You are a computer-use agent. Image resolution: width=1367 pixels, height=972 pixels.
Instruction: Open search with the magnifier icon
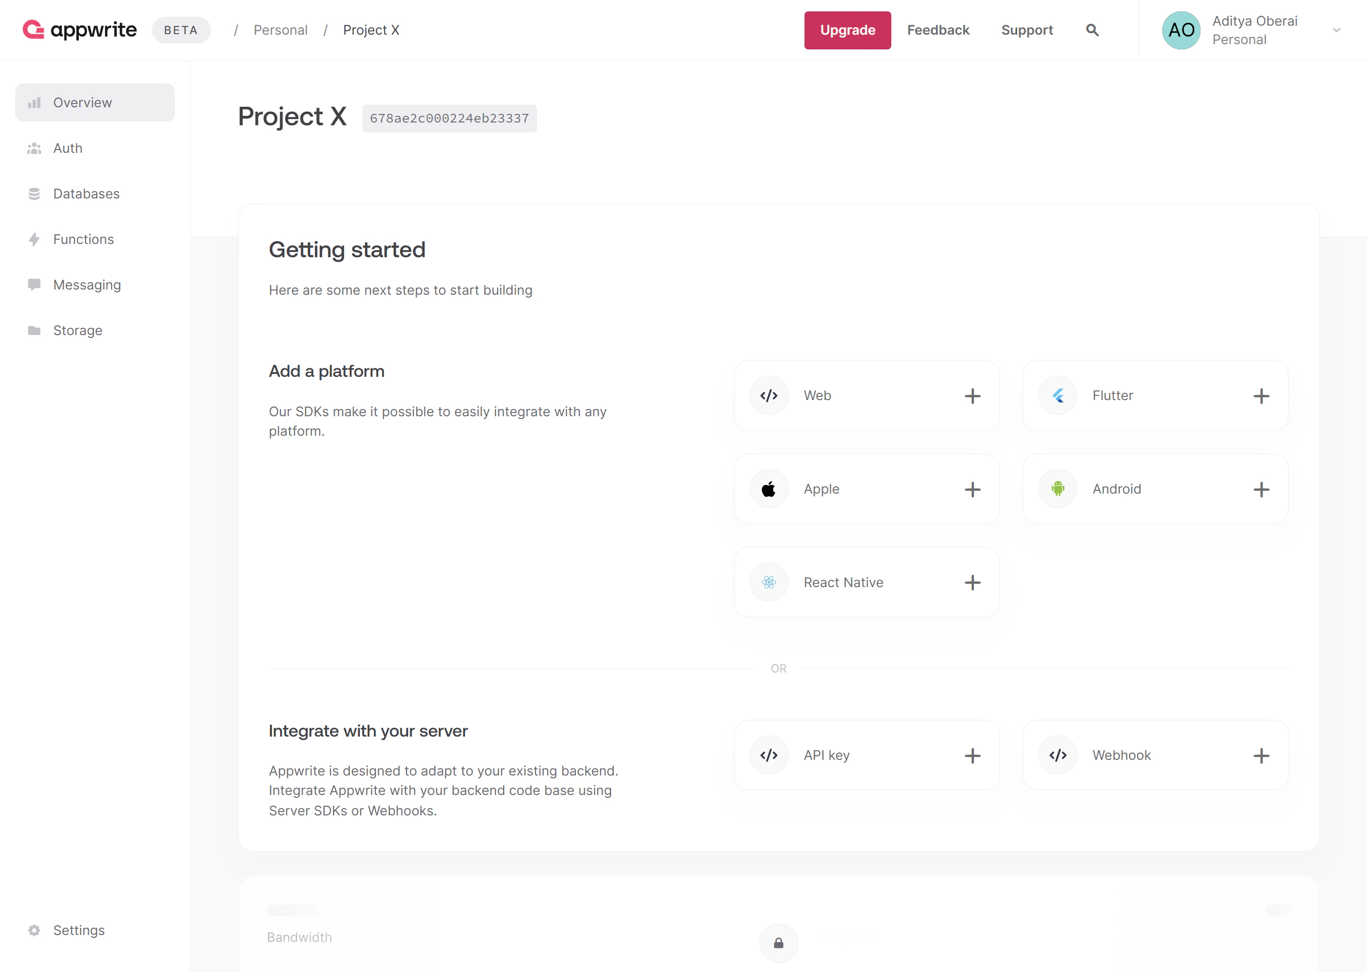tap(1092, 30)
